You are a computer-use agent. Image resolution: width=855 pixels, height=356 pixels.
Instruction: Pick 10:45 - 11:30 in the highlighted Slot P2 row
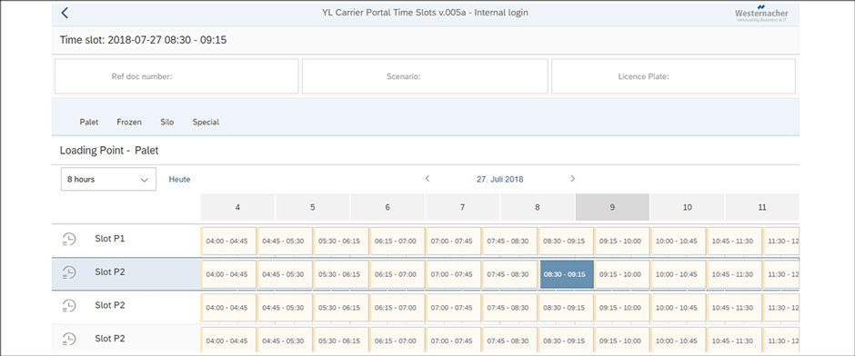pyautogui.click(x=735, y=274)
